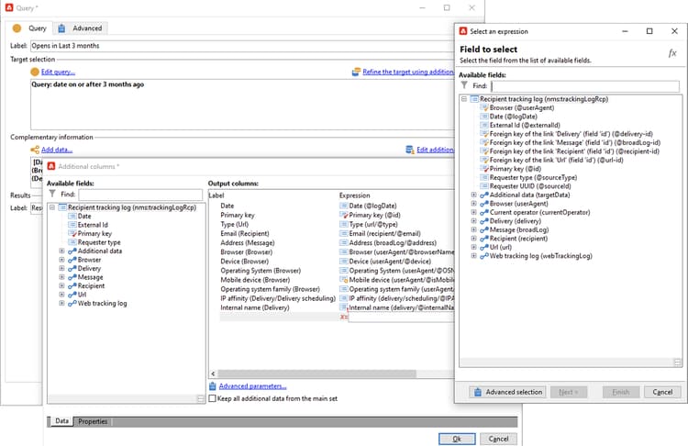Switch to the Query tab
The image size is (688, 446).
30,28
